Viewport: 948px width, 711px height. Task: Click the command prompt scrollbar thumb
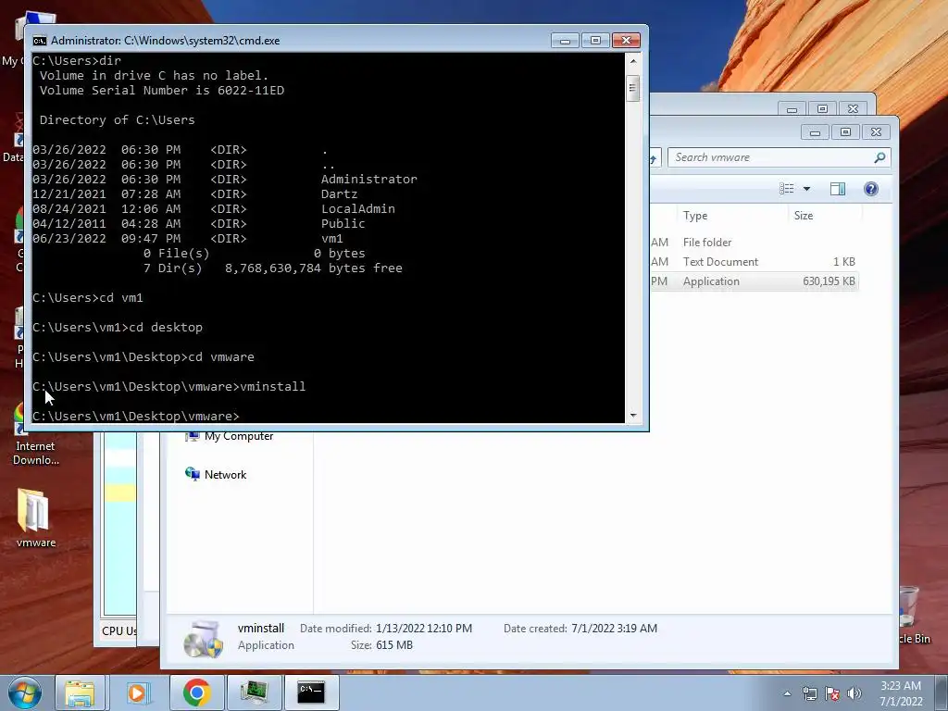pos(633,88)
